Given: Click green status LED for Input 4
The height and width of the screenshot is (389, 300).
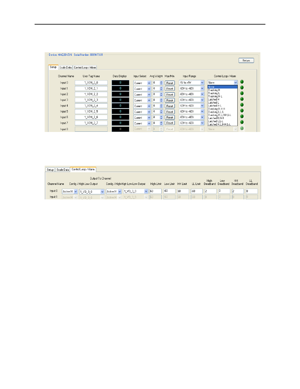Looking at the screenshot, I should (x=242, y=105).
